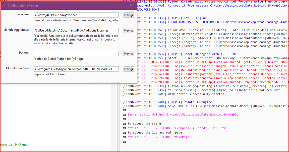Click red log line 'Started Server@7e7d2351'

point(212,82)
